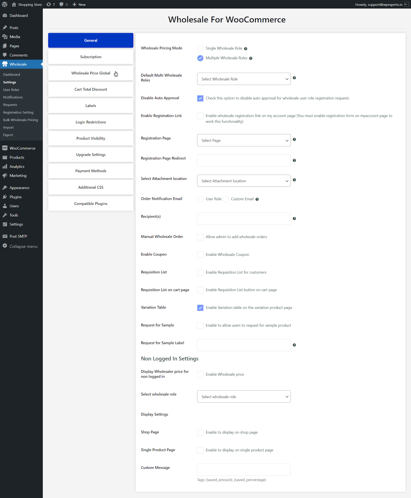
Task: Click the Settings sliders icon in sidebar
Action: [x=5, y=224]
